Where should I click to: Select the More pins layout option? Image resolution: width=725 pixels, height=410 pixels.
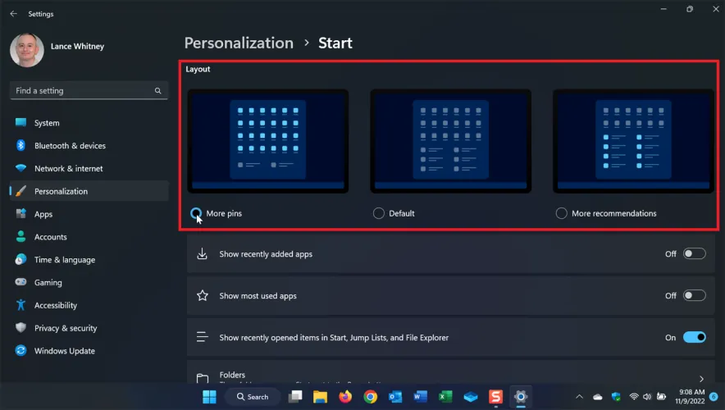click(x=196, y=213)
